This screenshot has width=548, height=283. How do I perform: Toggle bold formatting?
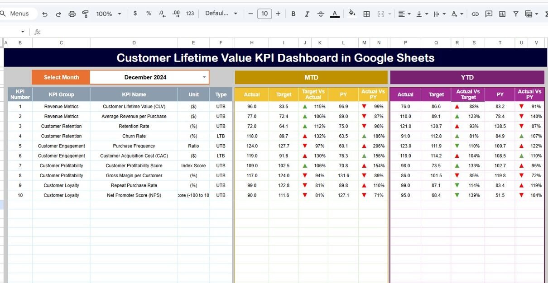(293, 14)
